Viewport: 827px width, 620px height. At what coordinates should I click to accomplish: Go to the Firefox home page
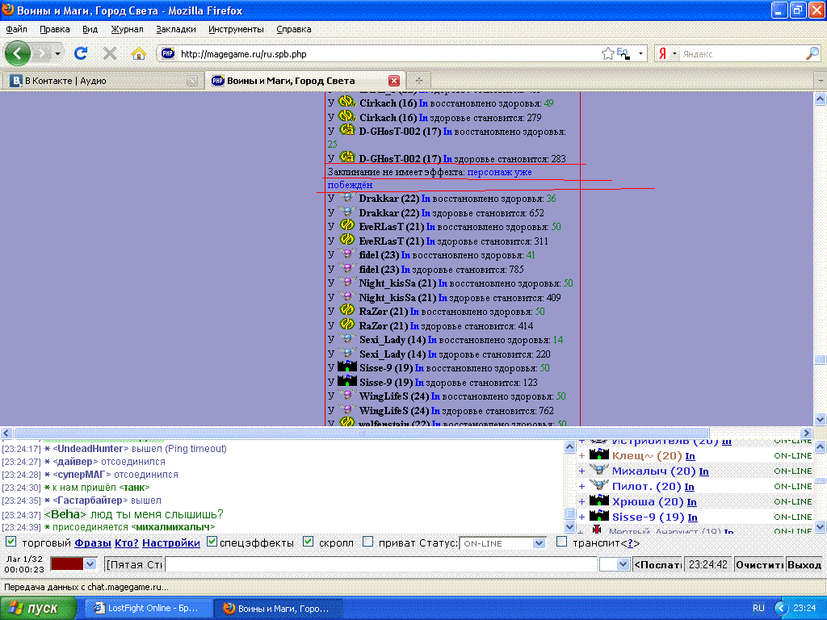(139, 53)
